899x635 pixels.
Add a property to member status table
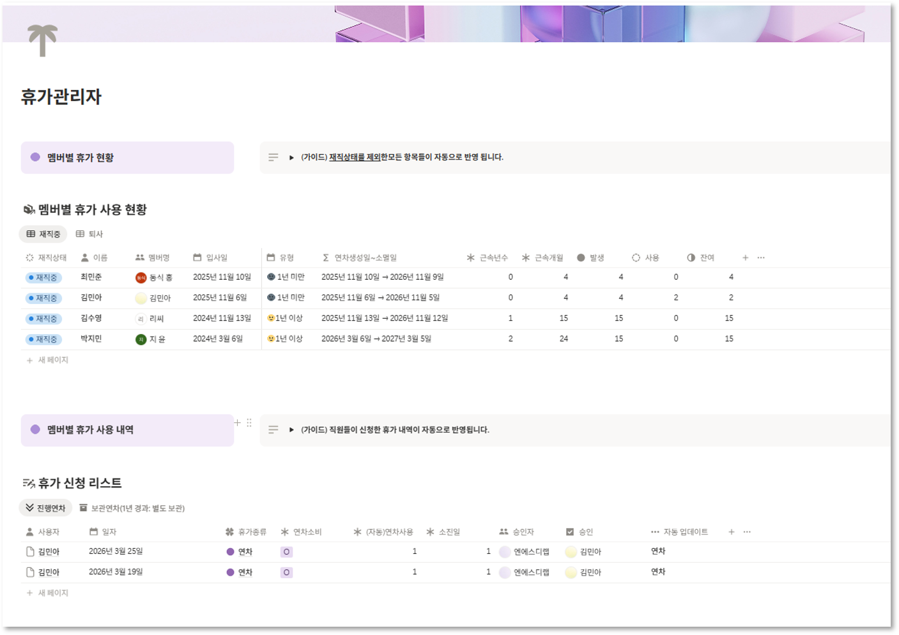(x=745, y=258)
